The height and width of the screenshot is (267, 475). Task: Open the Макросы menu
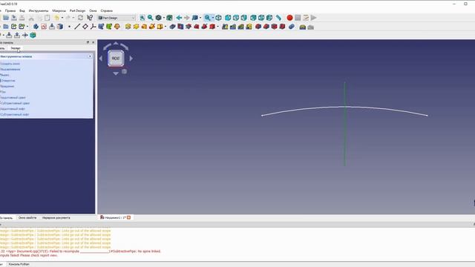(x=59, y=10)
